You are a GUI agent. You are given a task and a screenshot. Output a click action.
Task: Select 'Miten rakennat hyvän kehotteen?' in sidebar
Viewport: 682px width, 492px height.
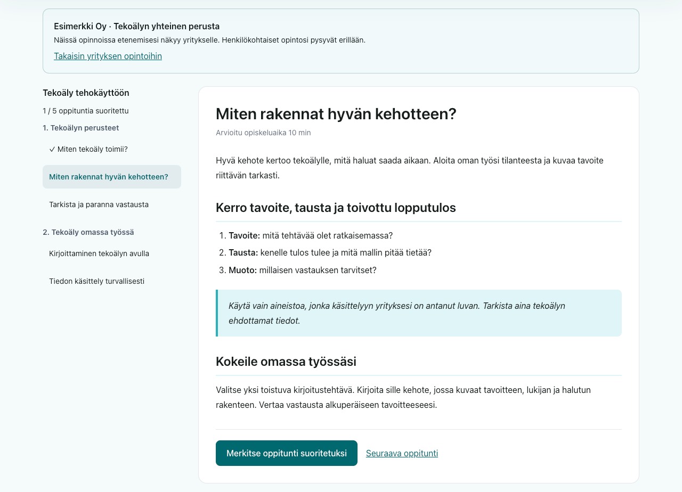pos(112,177)
